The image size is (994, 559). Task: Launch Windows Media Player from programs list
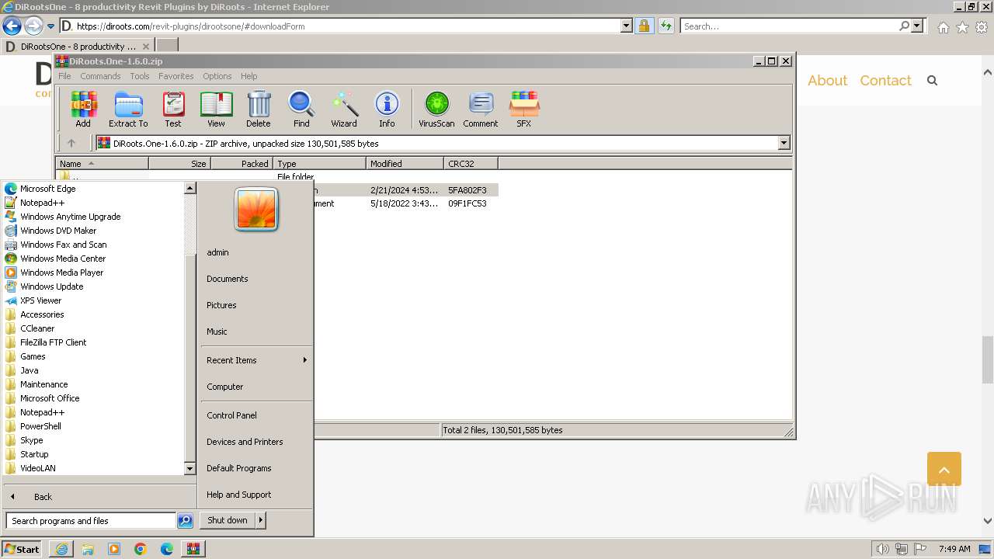62,273
